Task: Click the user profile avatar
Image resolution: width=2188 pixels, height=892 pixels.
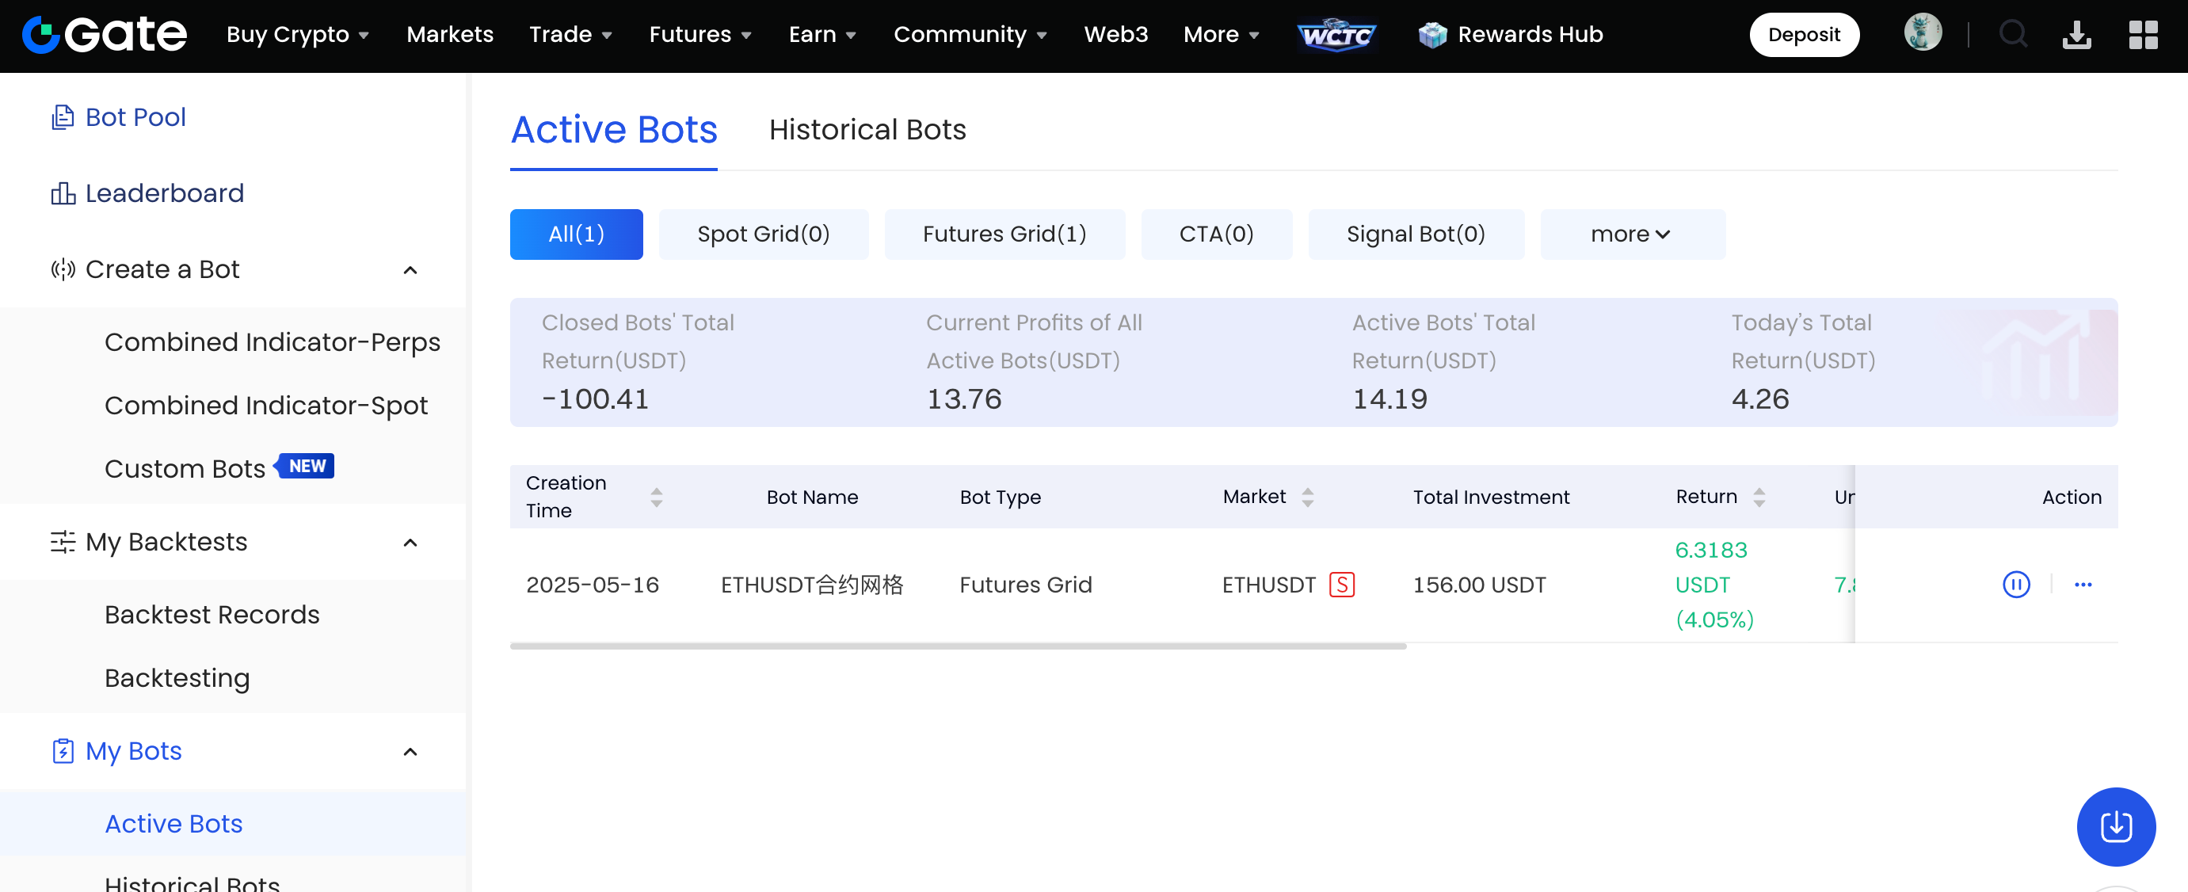Action: (x=1922, y=34)
